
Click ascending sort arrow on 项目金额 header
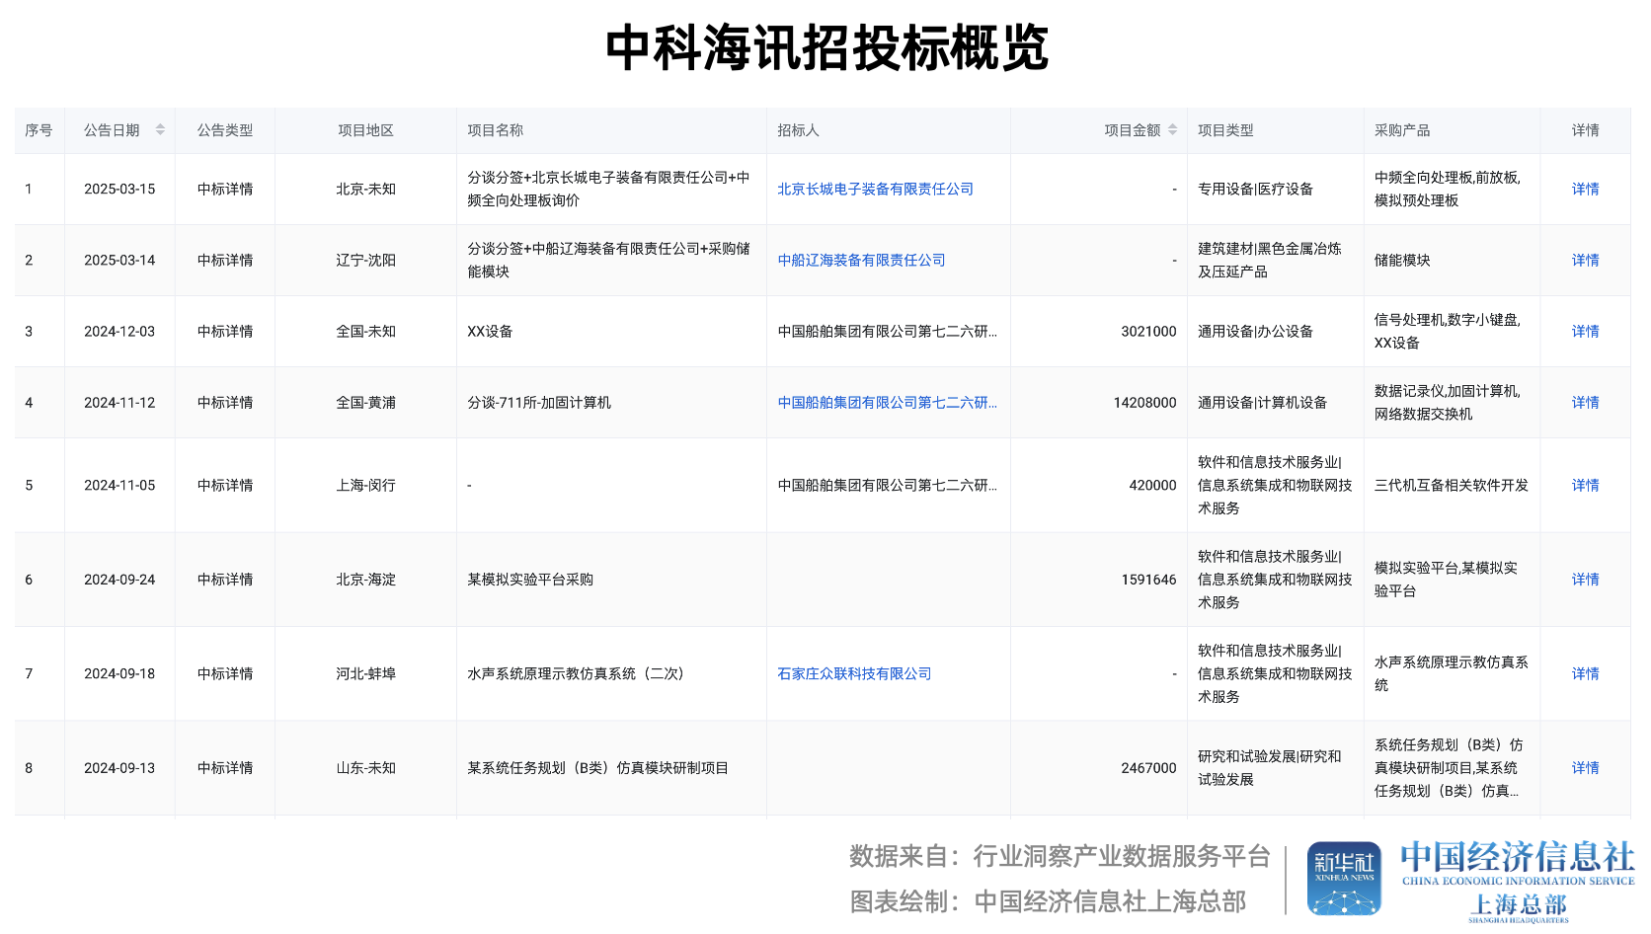(x=1172, y=126)
